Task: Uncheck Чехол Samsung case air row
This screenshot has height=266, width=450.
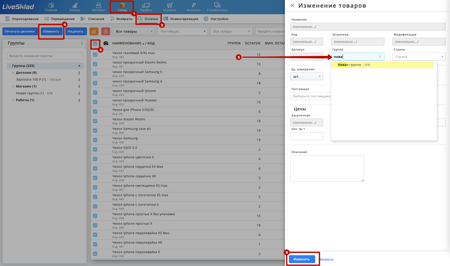Action: coord(95,131)
